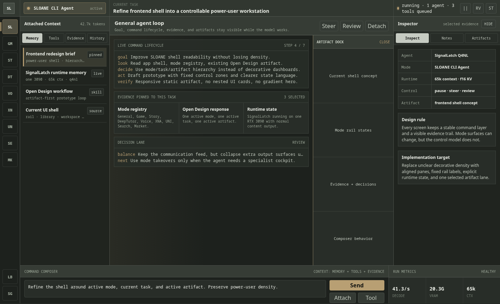
Task: Open the SE mode rail item
Action: point(10,143)
